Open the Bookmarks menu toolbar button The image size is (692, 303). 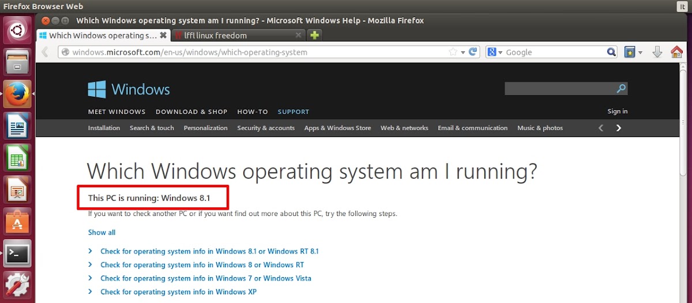point(630,52)
